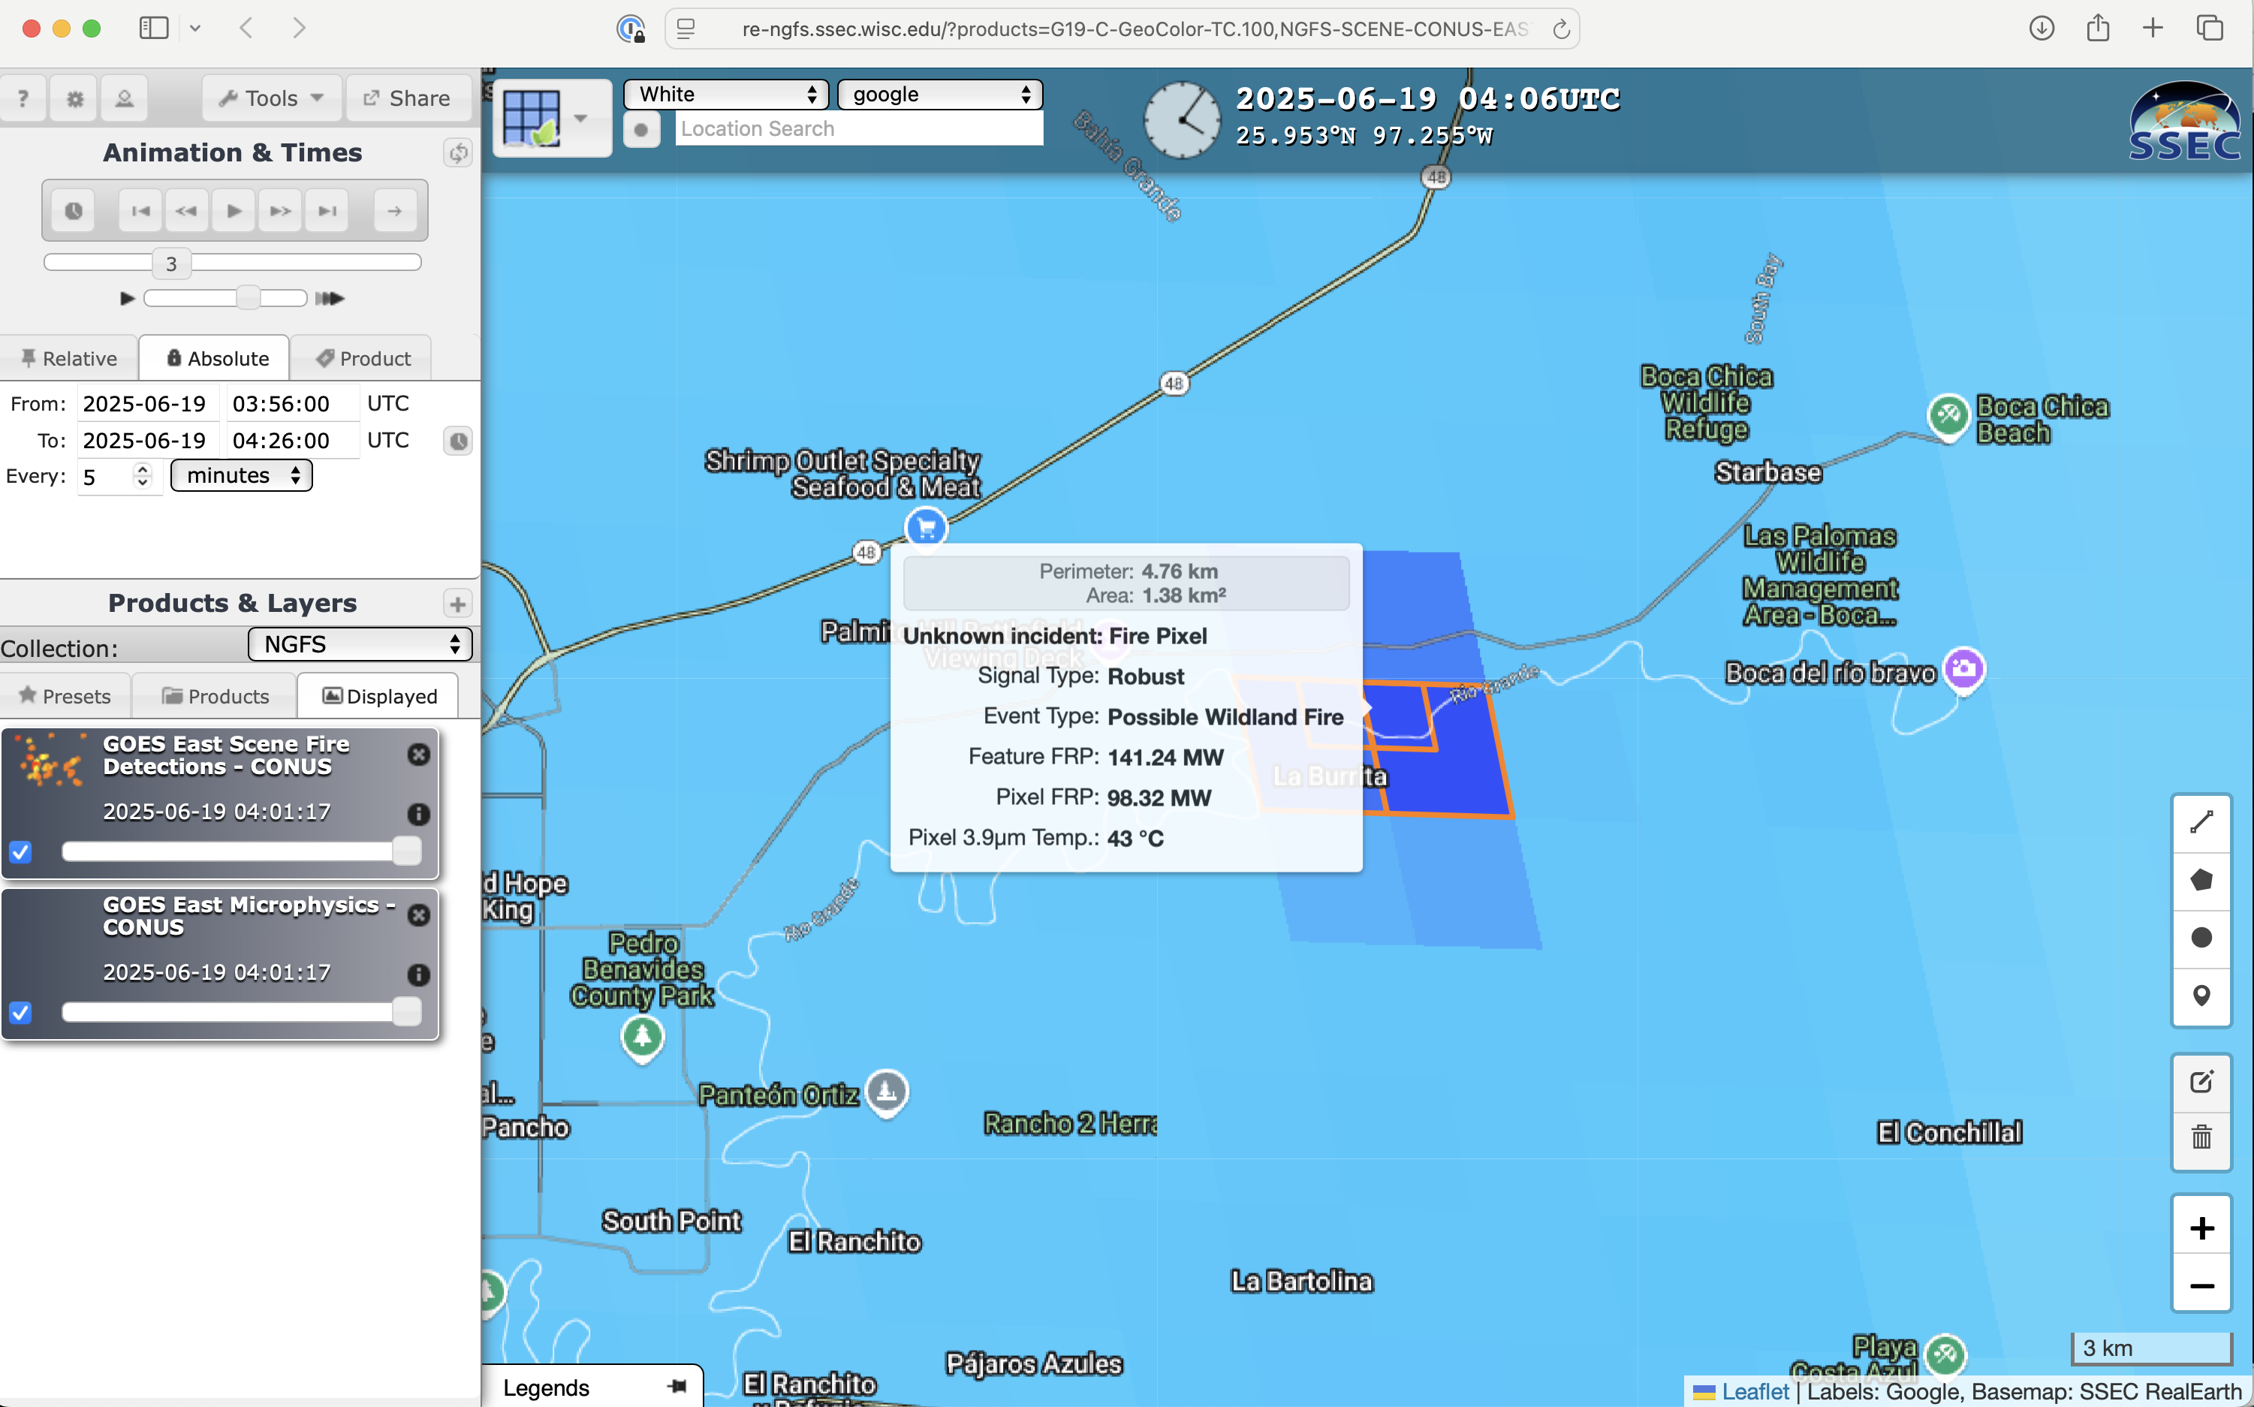This screenshot has width=2254, height=1407.
Task: Open the NGFS Collection dropdown
Action: [x=360, y=644]
